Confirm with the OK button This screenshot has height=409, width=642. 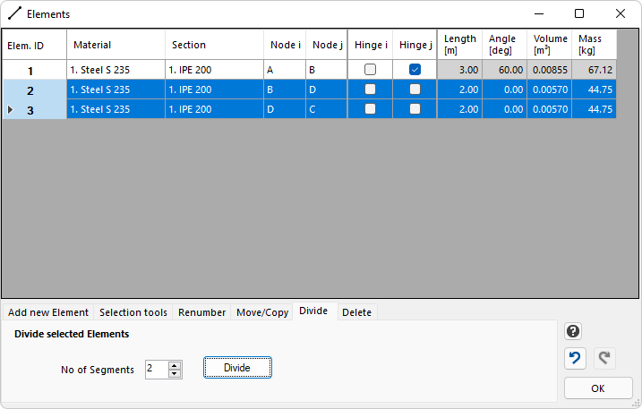tap(598, 388)
